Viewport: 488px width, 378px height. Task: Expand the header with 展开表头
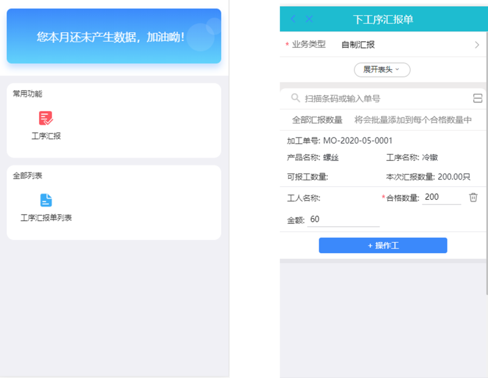click(382, 70)
